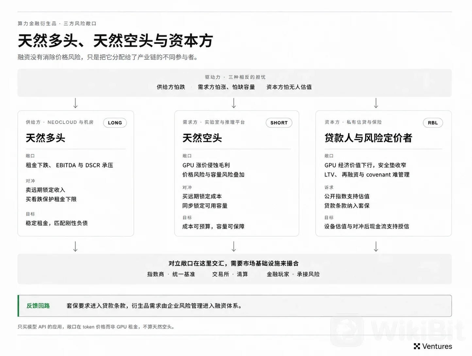
Task: Click the line 贷款条款纳入套保
Action: (x=347, y=206)
